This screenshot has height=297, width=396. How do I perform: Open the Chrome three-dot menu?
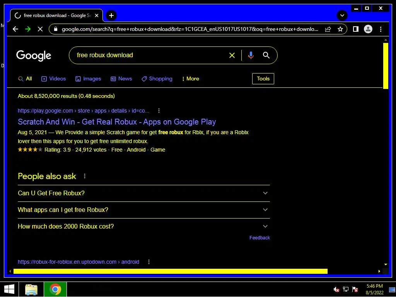click(381, 29)
